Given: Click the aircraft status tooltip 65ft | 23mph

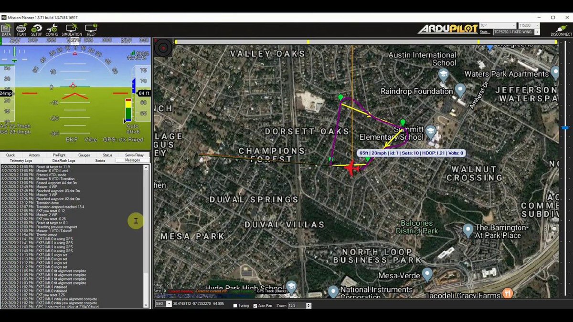Looking at the screenshot, I should pyautogui.click(x=412, y=153).
